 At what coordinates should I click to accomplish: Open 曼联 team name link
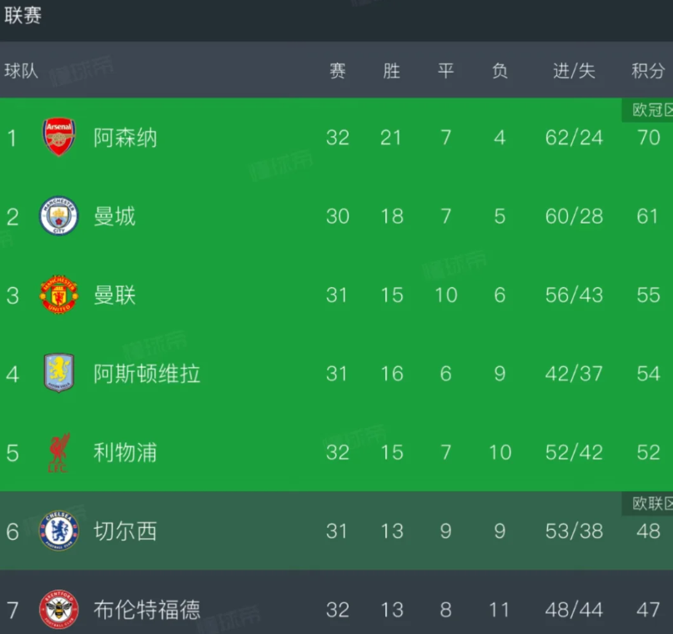point(115,295)
